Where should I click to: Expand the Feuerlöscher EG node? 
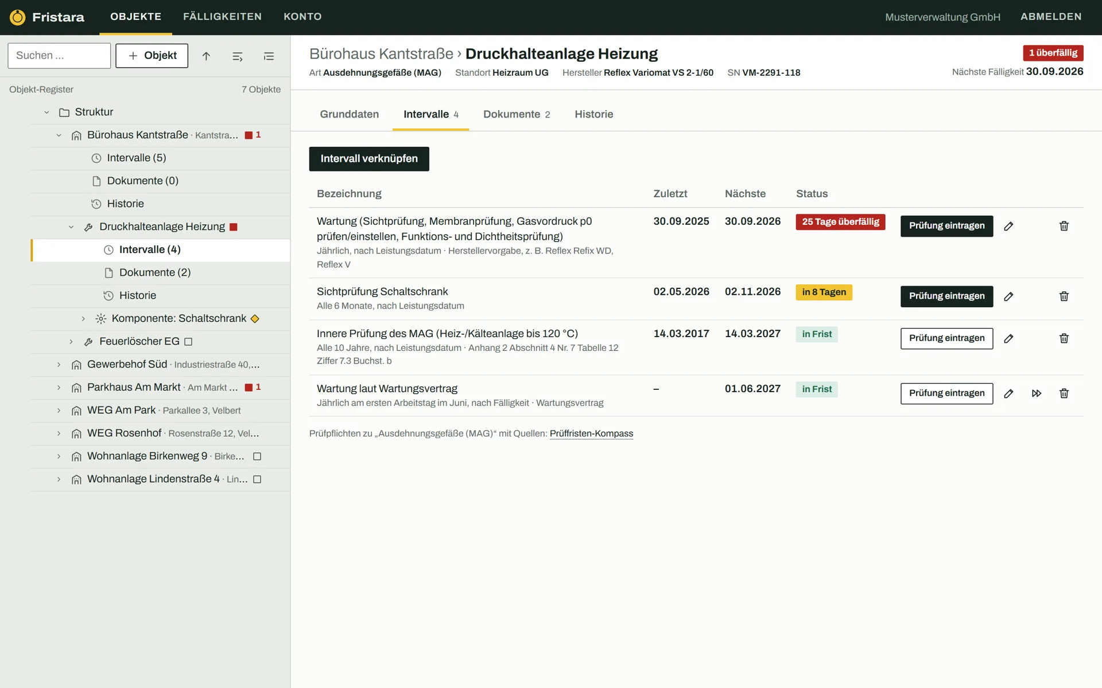point(71,342)
